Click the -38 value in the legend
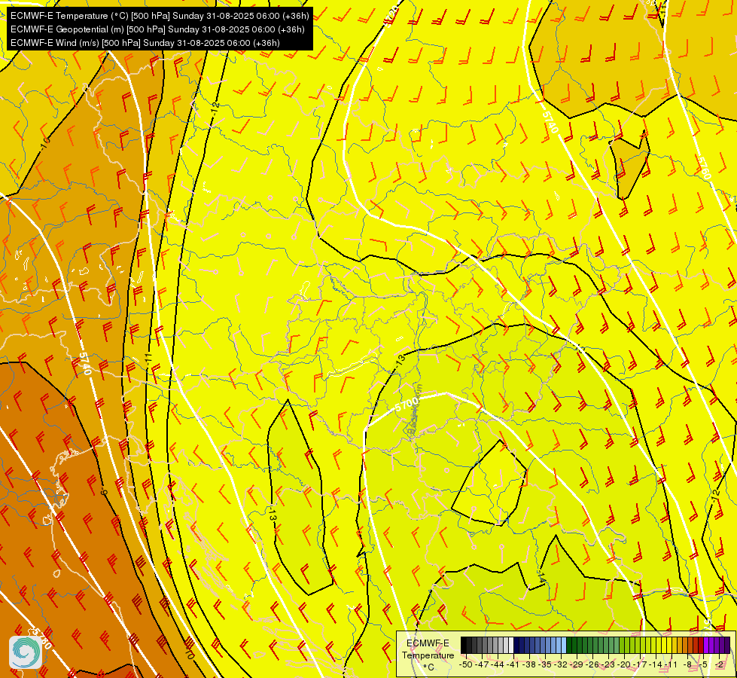737x678 pixels. (x=528, y=665)
